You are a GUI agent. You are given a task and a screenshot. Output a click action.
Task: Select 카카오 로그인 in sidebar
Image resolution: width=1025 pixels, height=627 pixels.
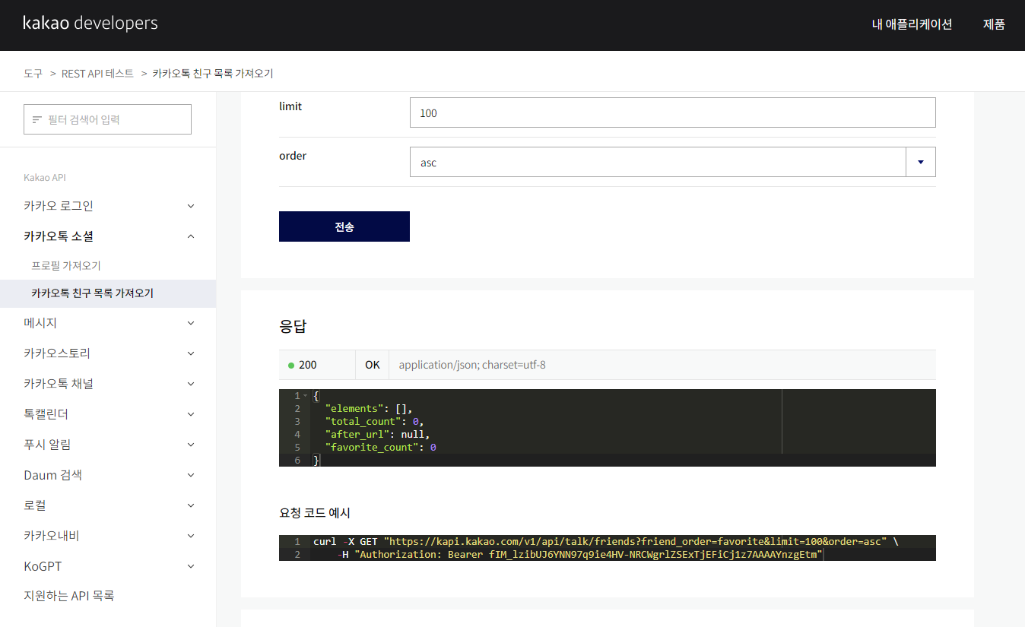(x=59, y=206)
